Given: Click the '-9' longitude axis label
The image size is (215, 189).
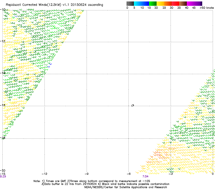Looking at the screenshot, I should click(87, 174).
